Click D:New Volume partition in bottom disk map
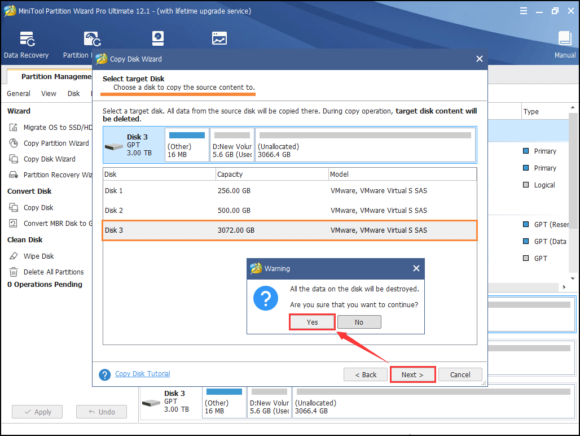The image size is (580, 436). (x=269, y=402)
